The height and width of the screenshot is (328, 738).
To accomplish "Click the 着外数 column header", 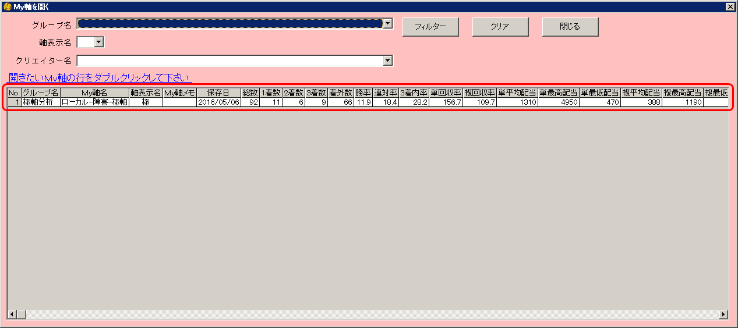I will (x=341, y=92).
